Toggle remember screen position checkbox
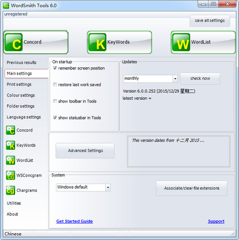 click(x=55, y=68)
